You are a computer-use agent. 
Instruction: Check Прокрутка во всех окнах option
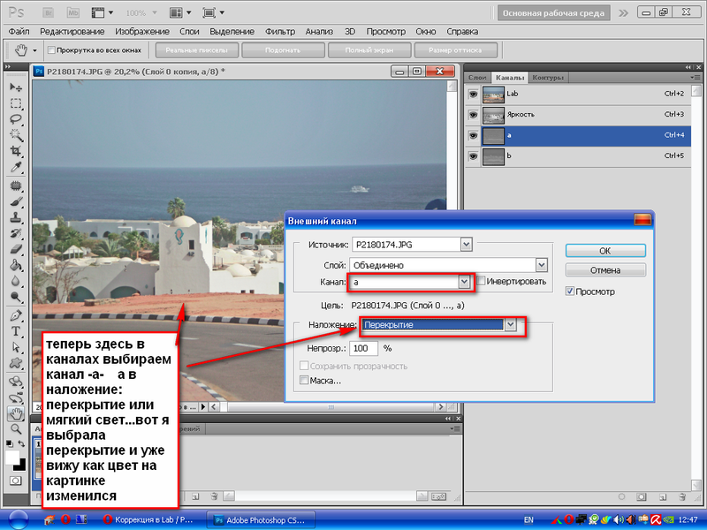click(x=51, y=50)
